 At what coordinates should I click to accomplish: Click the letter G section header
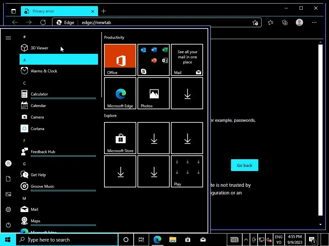(x=59, y=163)
